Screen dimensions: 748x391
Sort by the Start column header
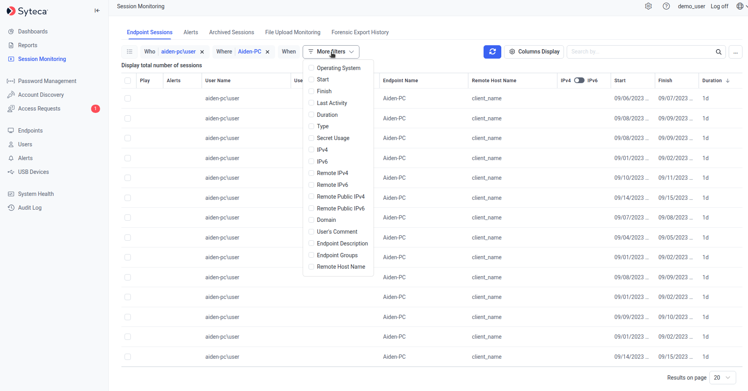[x=620, y=81]
